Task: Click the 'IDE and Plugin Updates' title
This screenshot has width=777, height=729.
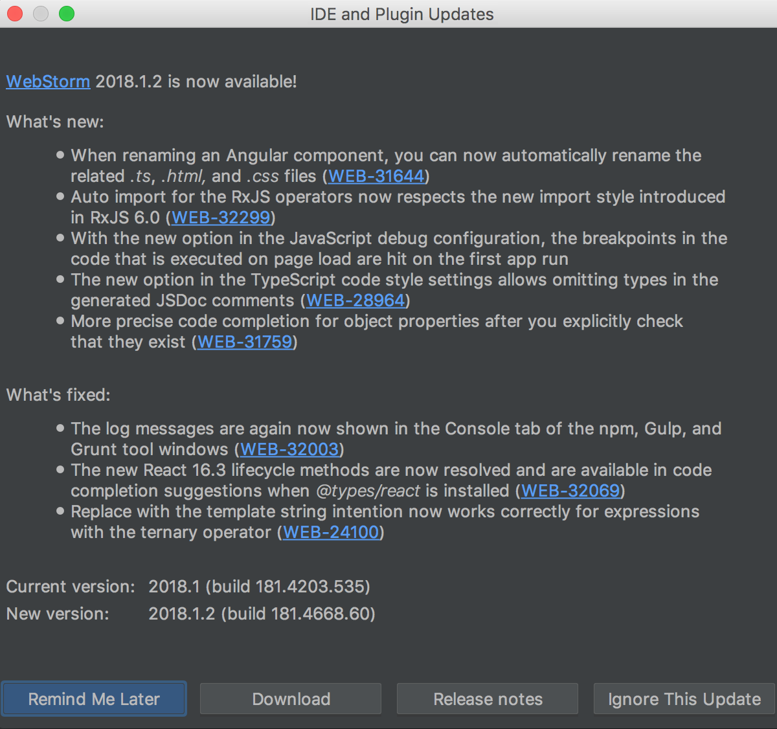Action: click(x=402, y=14)
